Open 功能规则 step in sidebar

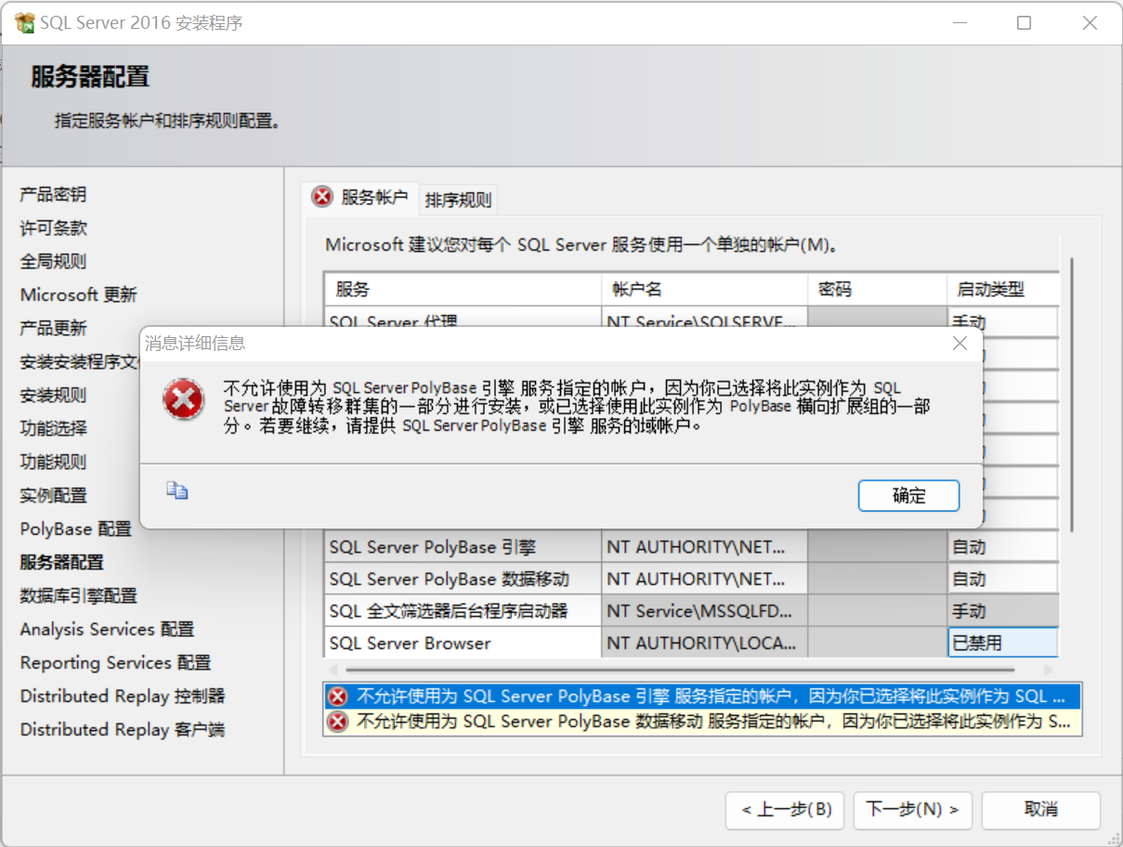(x=54, y=462)
